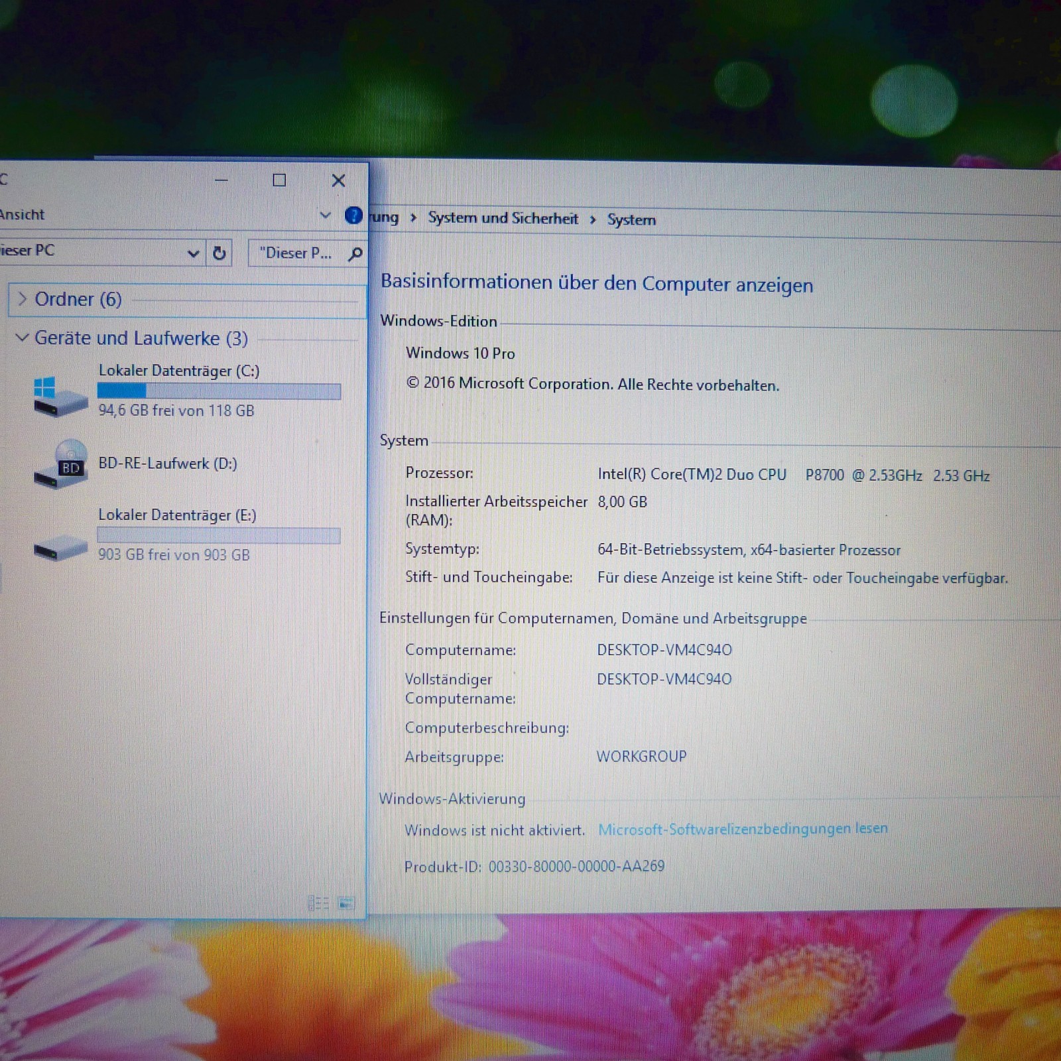Click the C: drive usage bar
The image size is (1061, 1061).
219,391
